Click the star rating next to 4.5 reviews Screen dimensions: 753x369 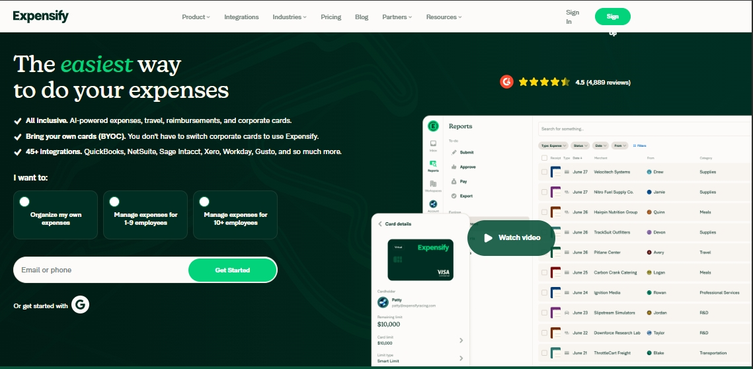pyautogui.click(x=544, y=82)
